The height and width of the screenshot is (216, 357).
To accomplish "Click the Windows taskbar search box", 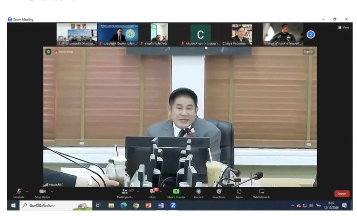I will [56, 205].
